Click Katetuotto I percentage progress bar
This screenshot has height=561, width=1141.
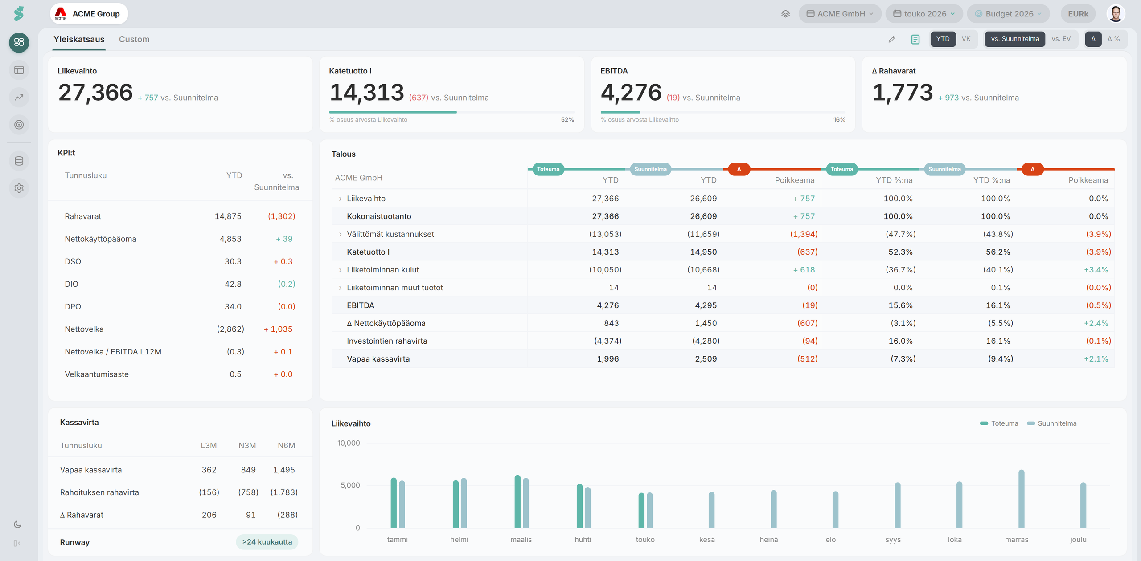click(451, 112)
